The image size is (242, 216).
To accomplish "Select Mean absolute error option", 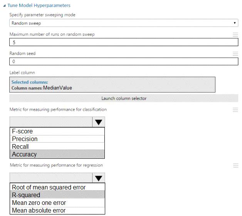I will pyautogui.click(x=57, y=210).
